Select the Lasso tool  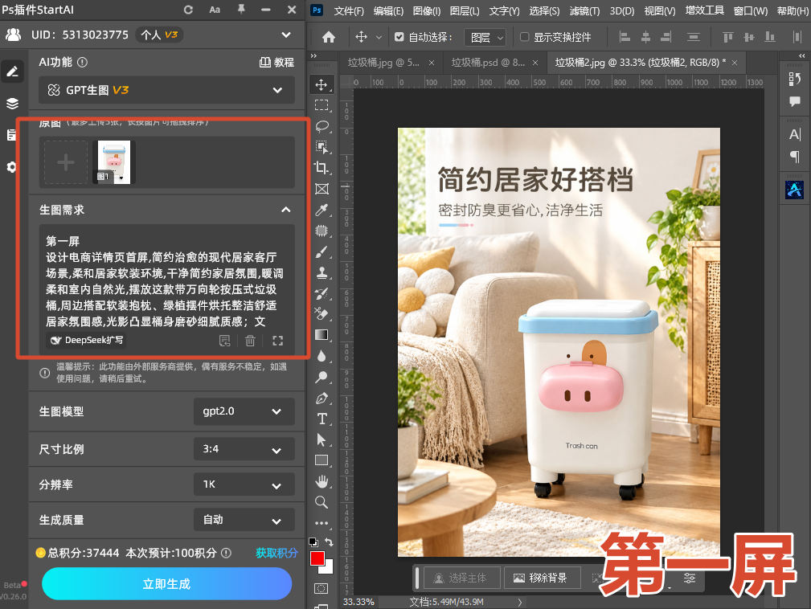tap(322, 126)
